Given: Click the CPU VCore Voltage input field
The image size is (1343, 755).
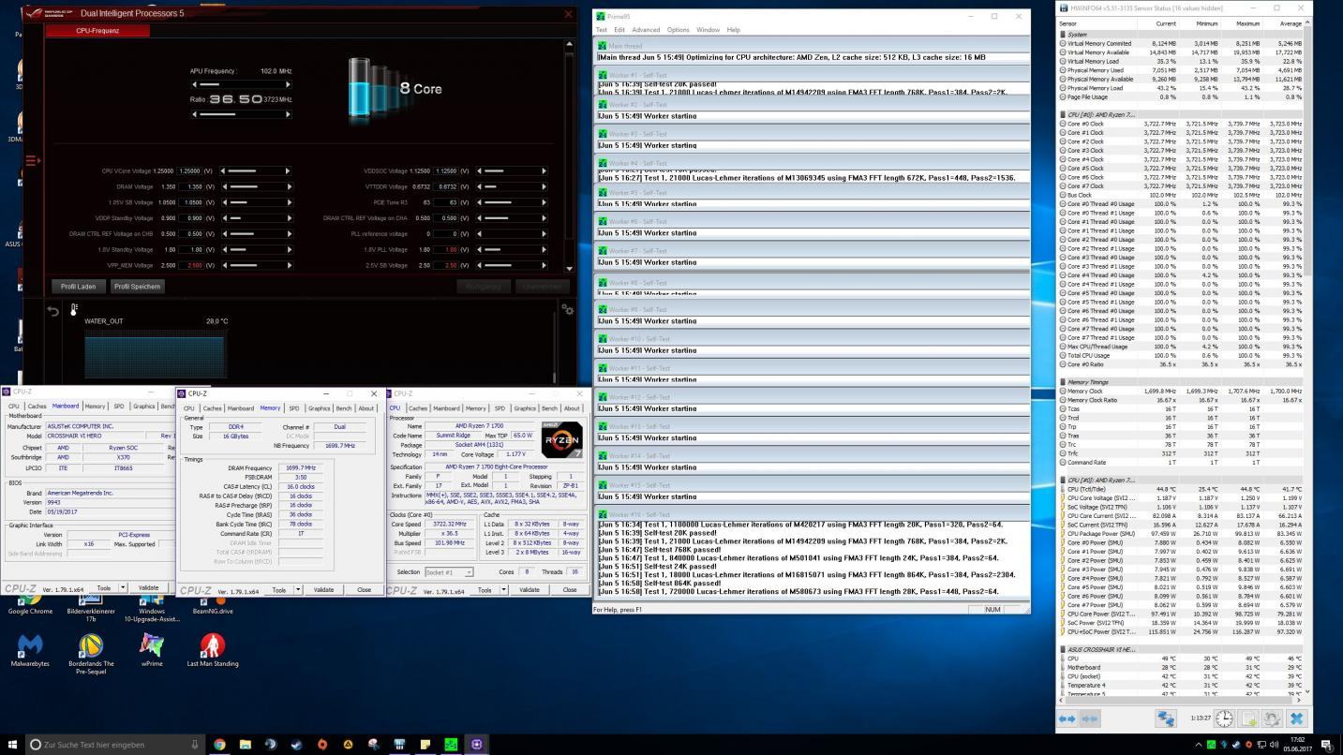Looking at the screenshot, I should click(x=190, y=171).
